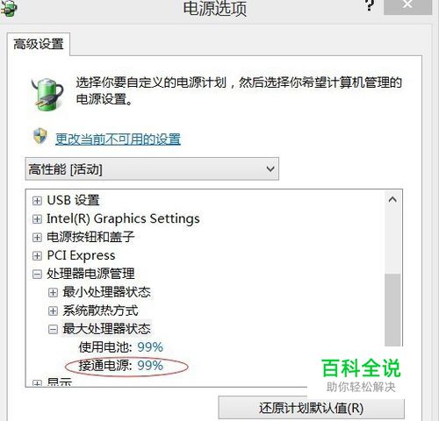Expand 最小处理器状态 subtree
439x421 pixels.
coord(53,292)
